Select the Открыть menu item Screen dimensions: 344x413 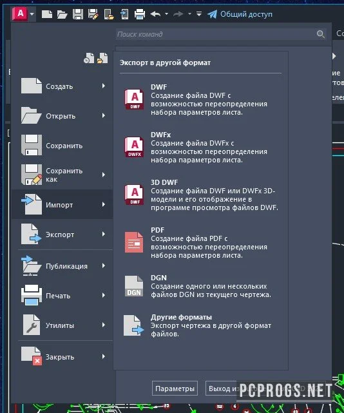click(x=63, y=116)
